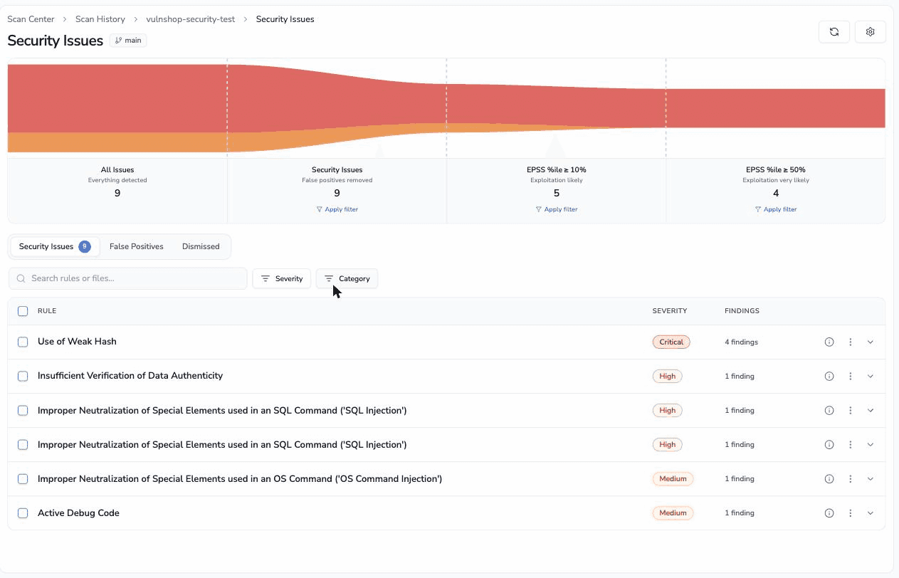The width and height of the screenshot is (899, 578).
Task: Click the refresh icon button
Action: click(x=834, y=32)
